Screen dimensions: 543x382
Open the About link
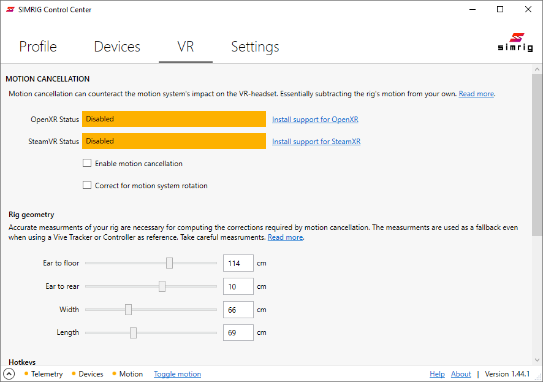point(461,374)
